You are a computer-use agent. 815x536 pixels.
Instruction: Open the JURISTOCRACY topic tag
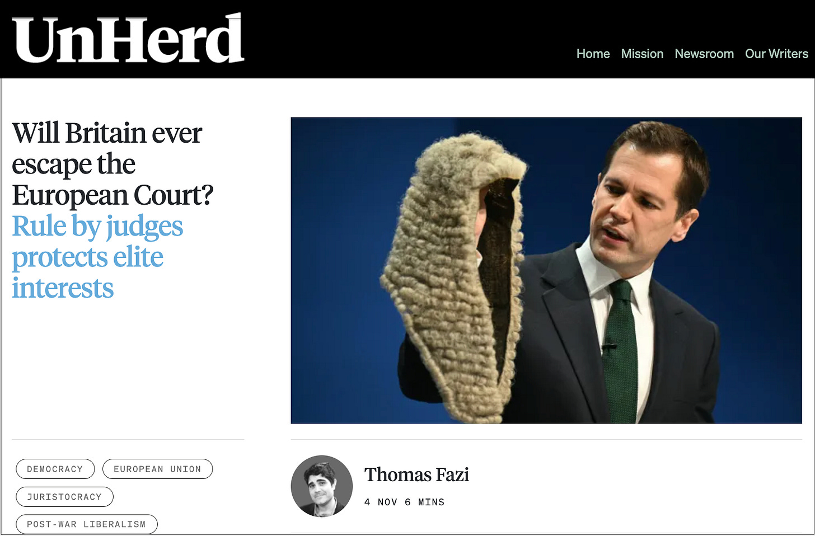tap(64, 497)
